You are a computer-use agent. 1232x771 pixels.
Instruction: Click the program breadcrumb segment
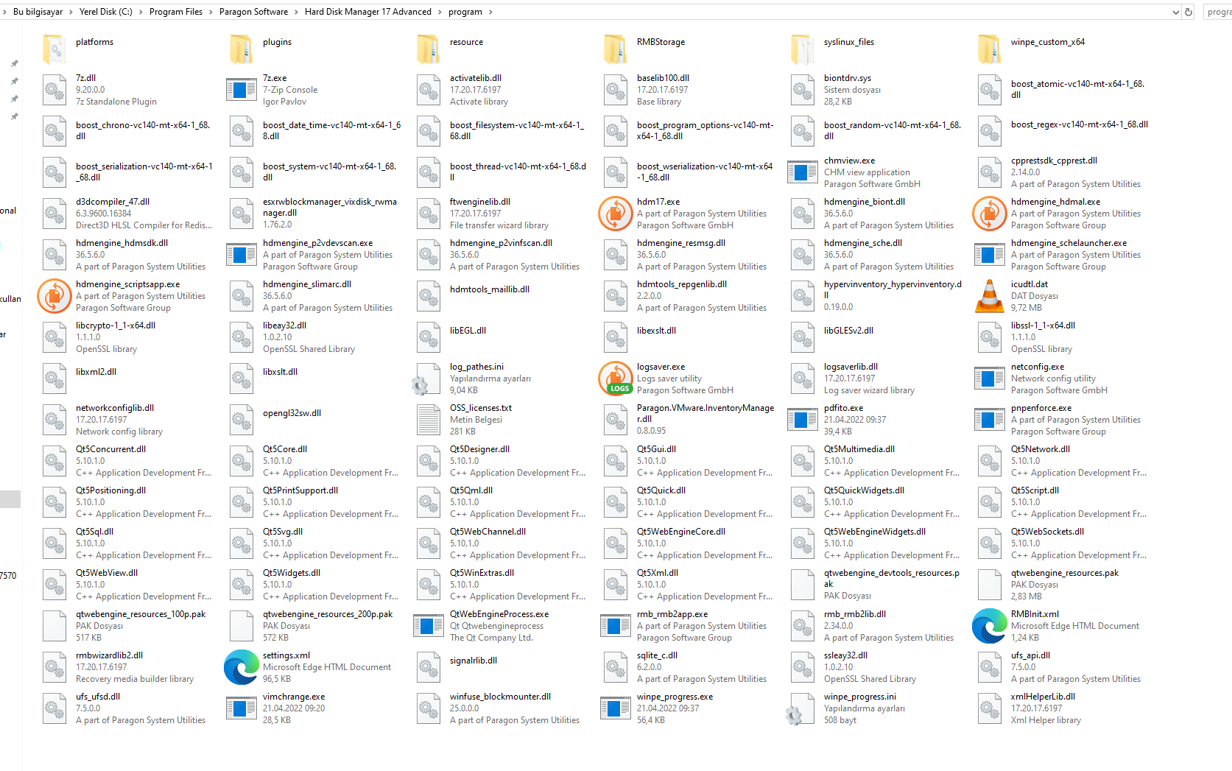(x=465, y=12)
